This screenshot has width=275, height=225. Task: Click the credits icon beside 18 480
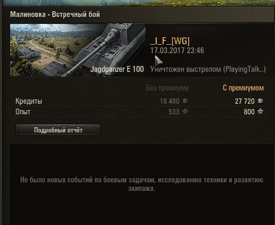point(185,101)
